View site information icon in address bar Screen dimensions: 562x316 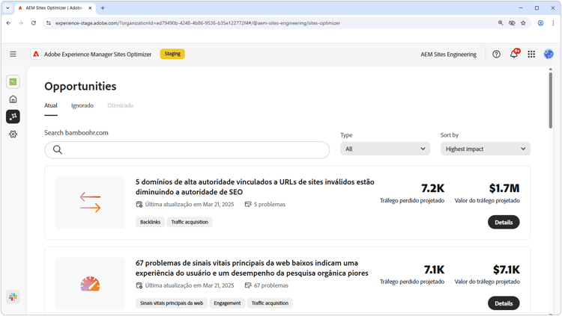[49, 23]
